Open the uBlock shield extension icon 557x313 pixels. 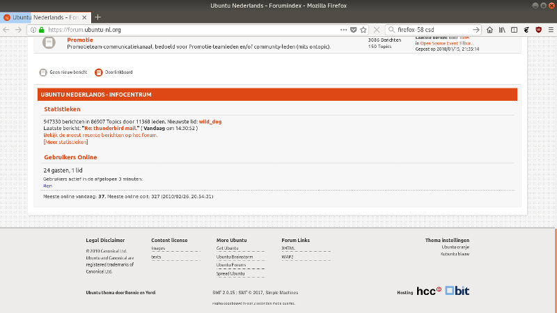538,30
